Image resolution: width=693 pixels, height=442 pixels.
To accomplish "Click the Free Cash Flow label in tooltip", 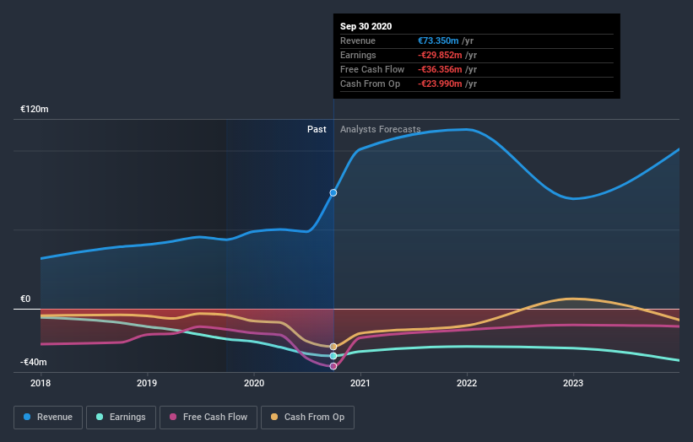I will tap(372, 69).
